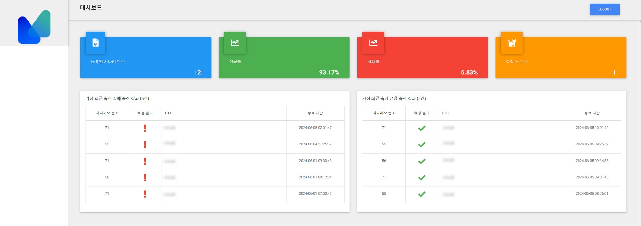Click the blue M logo in sidebar

(x=34, y=27)
